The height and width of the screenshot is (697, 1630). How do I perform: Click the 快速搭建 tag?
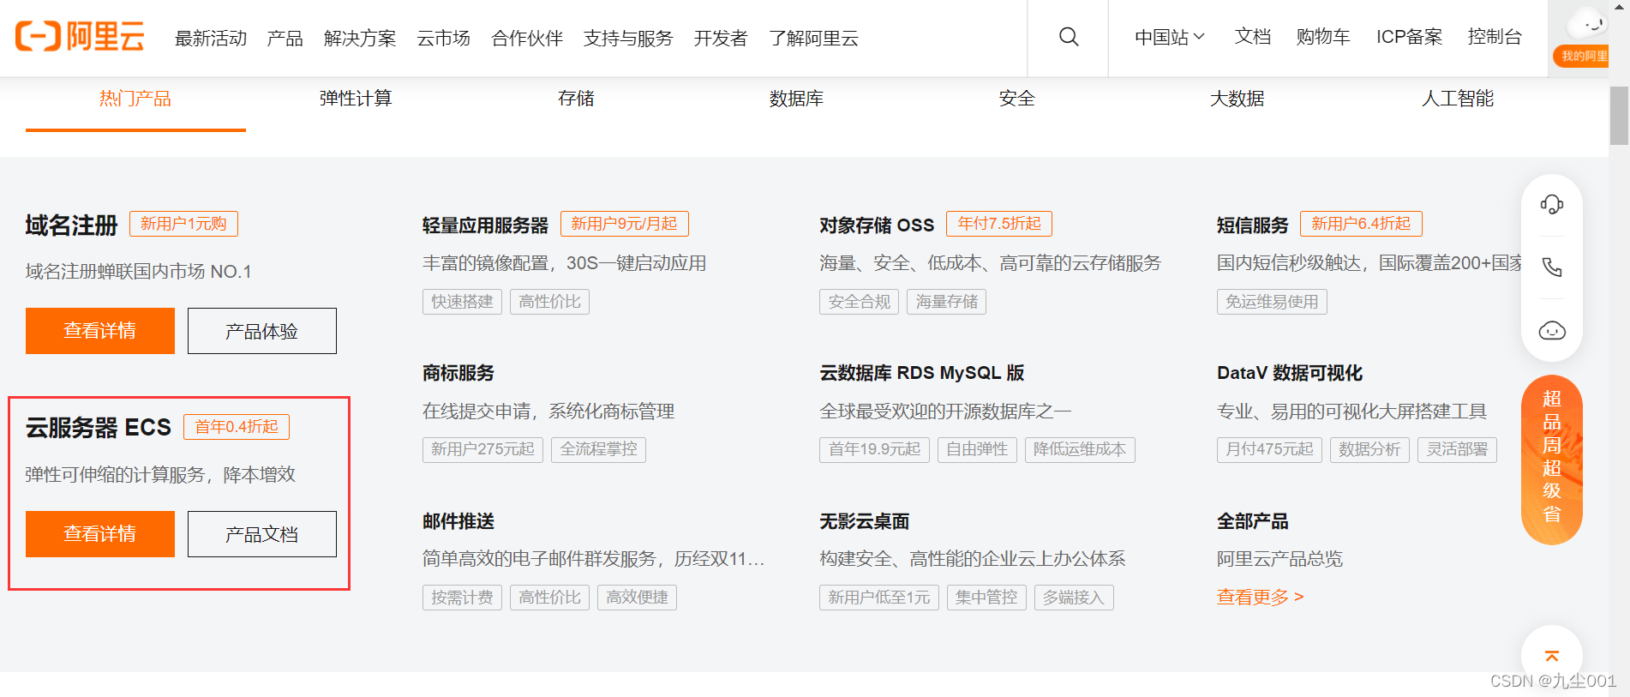pos(462,302)
